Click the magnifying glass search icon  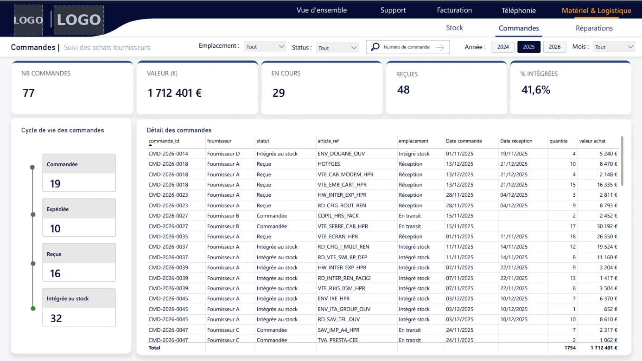click(x=375, y=47)
